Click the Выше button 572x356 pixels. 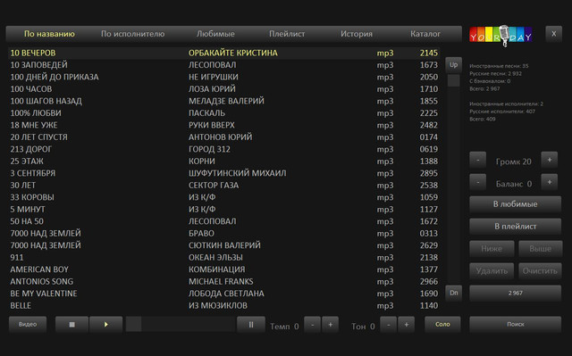(x=540, y=249)
